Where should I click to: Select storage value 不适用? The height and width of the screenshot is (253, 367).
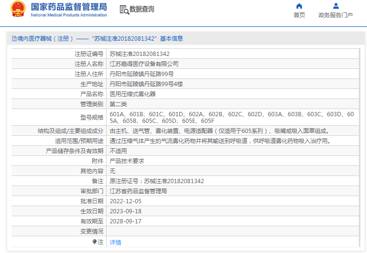[118, 151]
